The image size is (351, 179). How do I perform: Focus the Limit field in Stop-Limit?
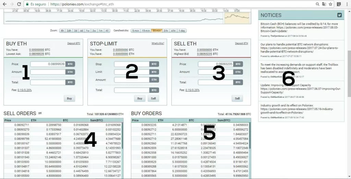point(132,72)
